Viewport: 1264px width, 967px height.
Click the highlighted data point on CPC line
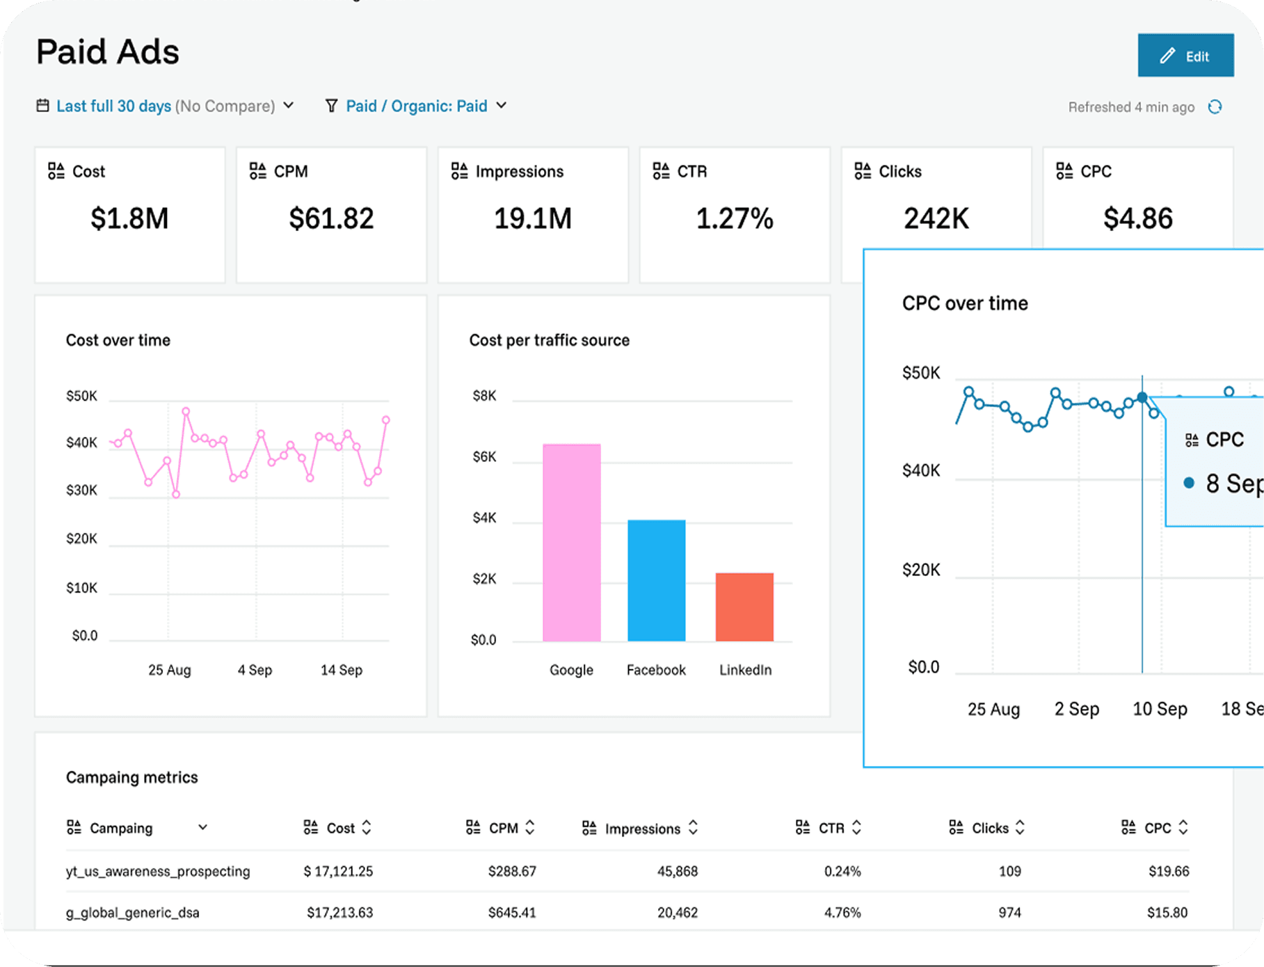click(x=1142, y=397)
